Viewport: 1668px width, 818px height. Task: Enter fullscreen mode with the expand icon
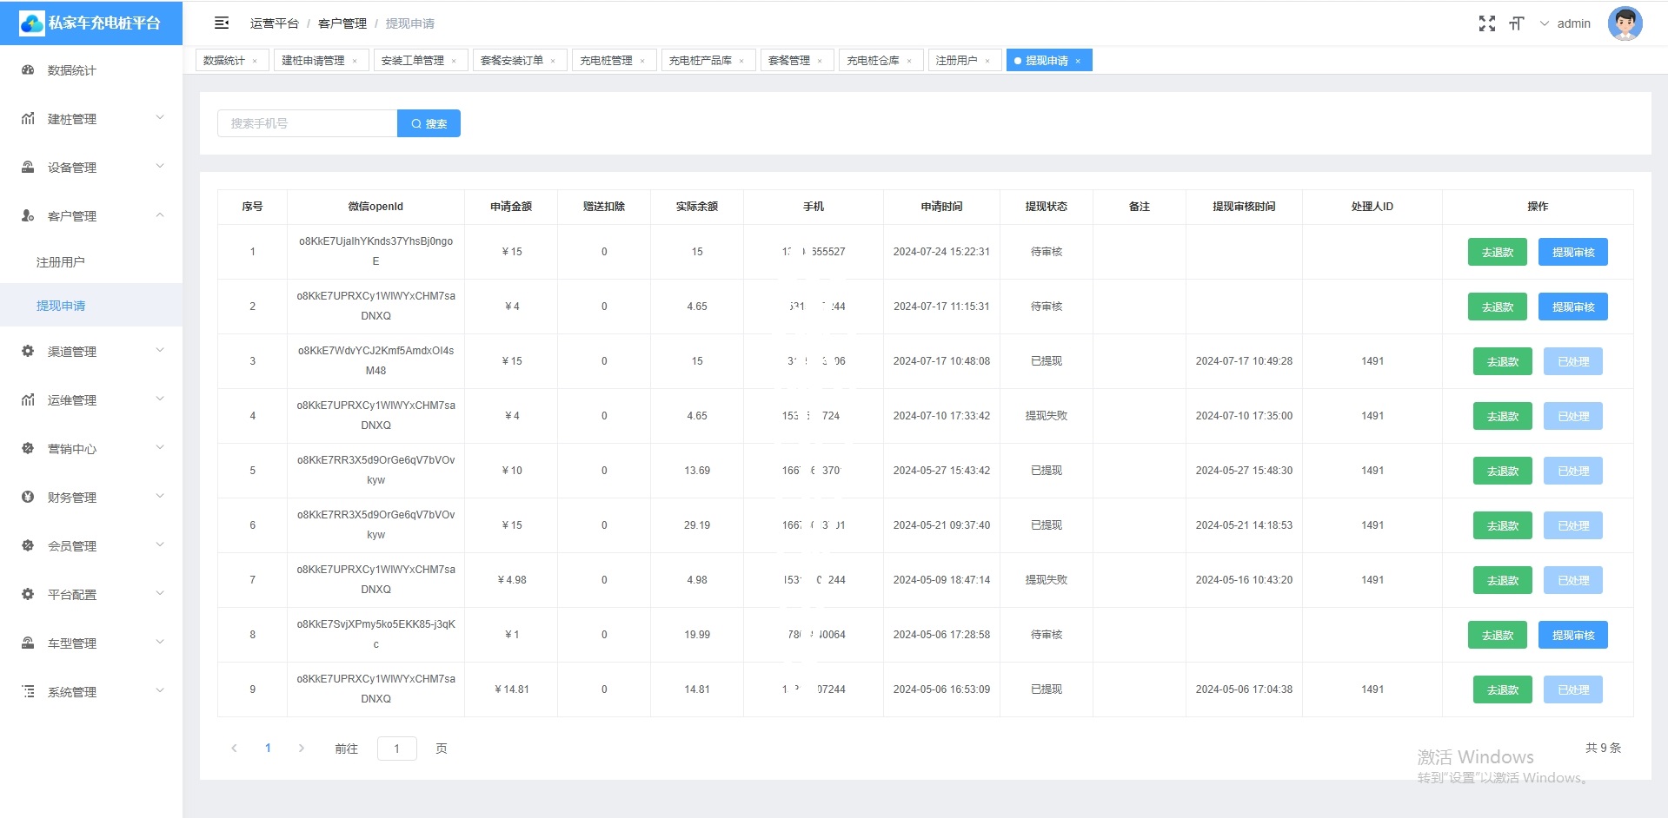(x=1487, y=23)
